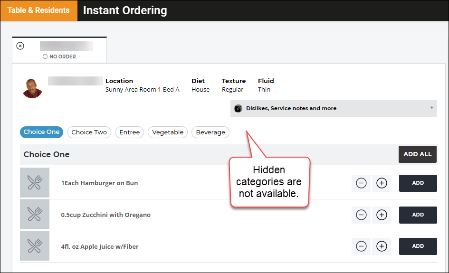
Task: Select the NO ORDER radio button
Action: point(45,56)
